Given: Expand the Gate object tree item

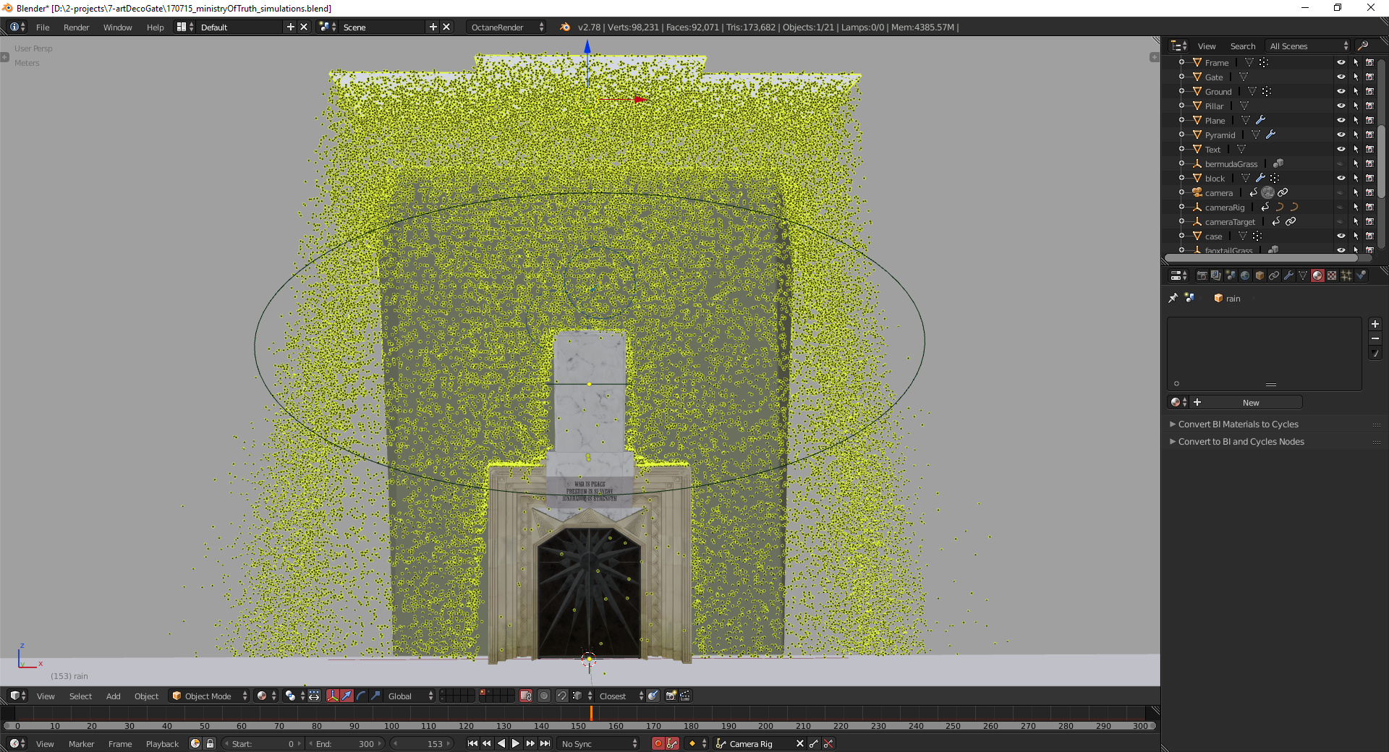Looking at the screenshot, I should (x=1181, y=77).
